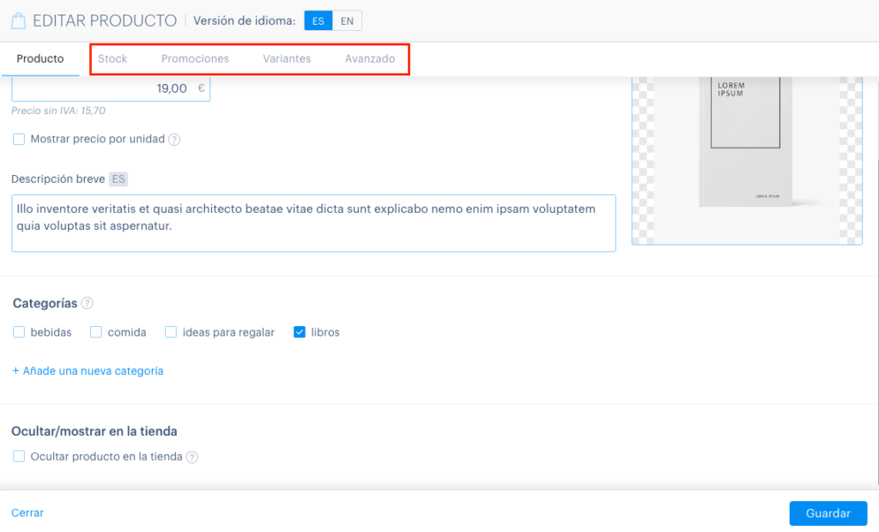Click the EDITAR PRODUCTO heading

click(105, 21)
